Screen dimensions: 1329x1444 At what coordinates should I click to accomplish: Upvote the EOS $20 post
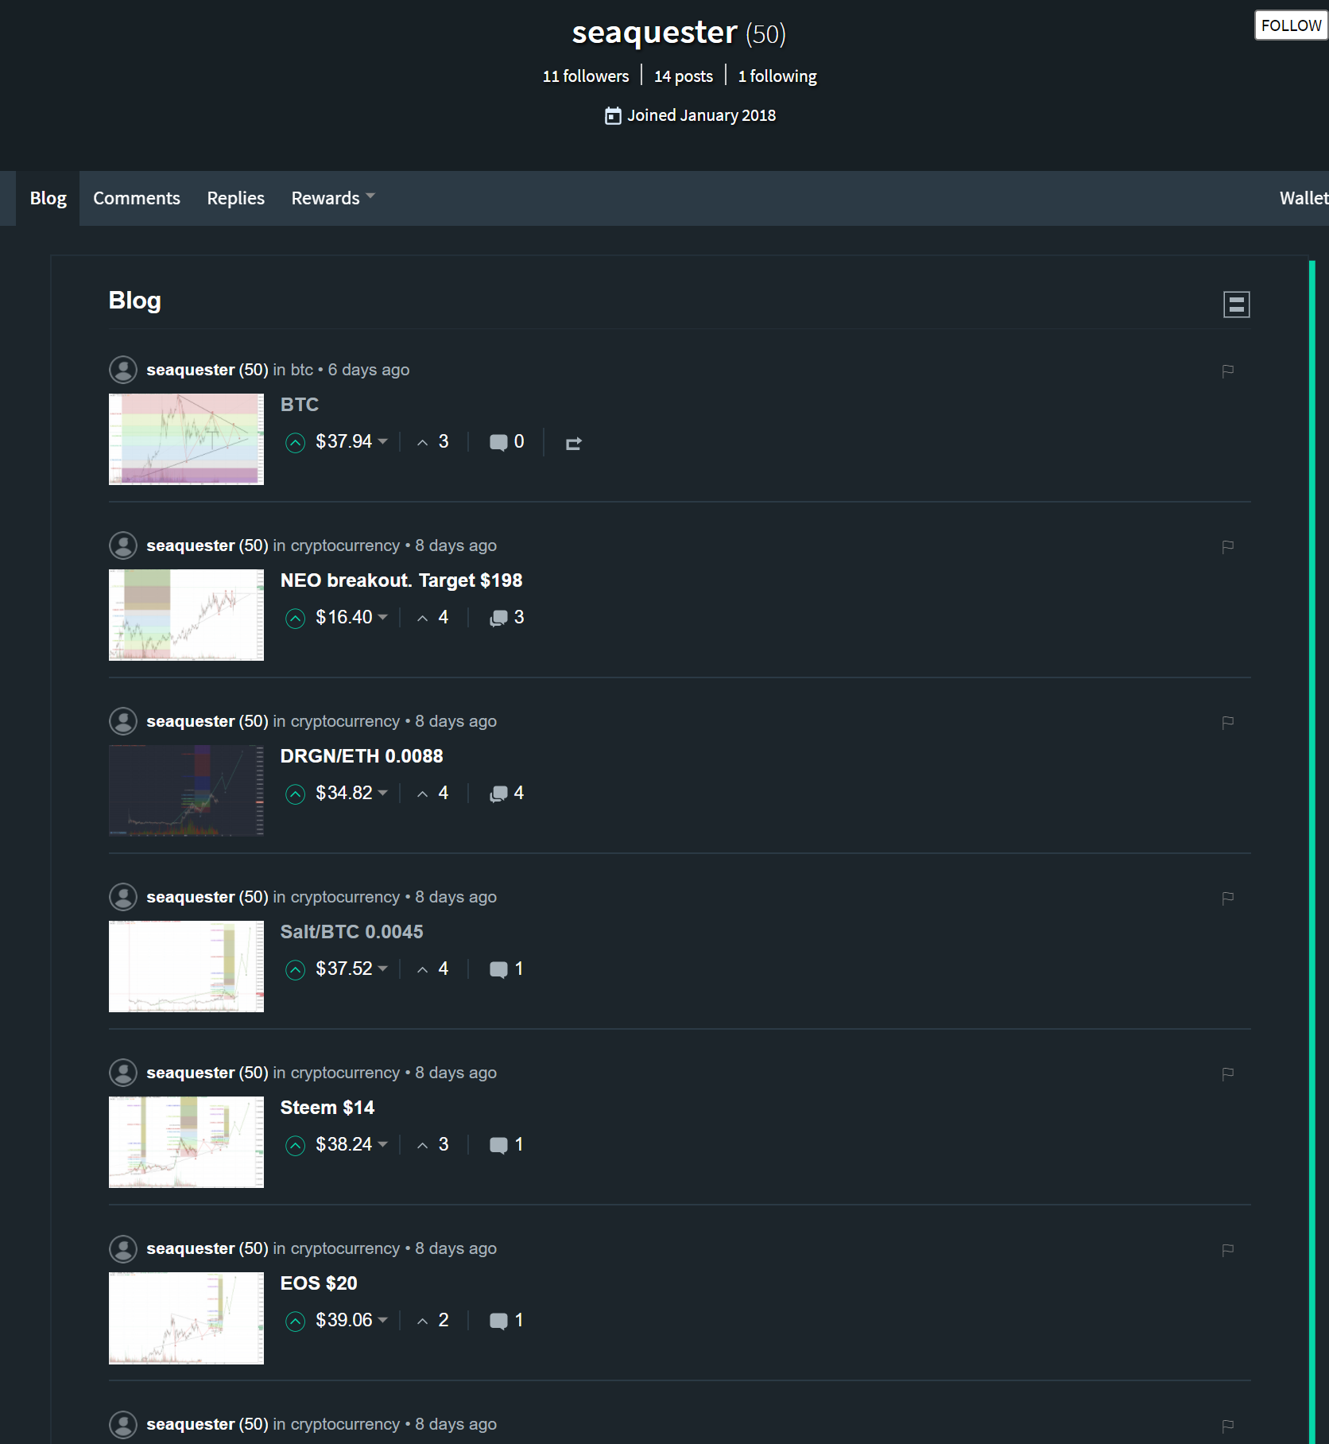(x=295, y=1322)
